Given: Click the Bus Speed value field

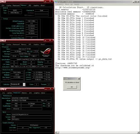Looking at the screenshot, I should click(x=17, y=77).
